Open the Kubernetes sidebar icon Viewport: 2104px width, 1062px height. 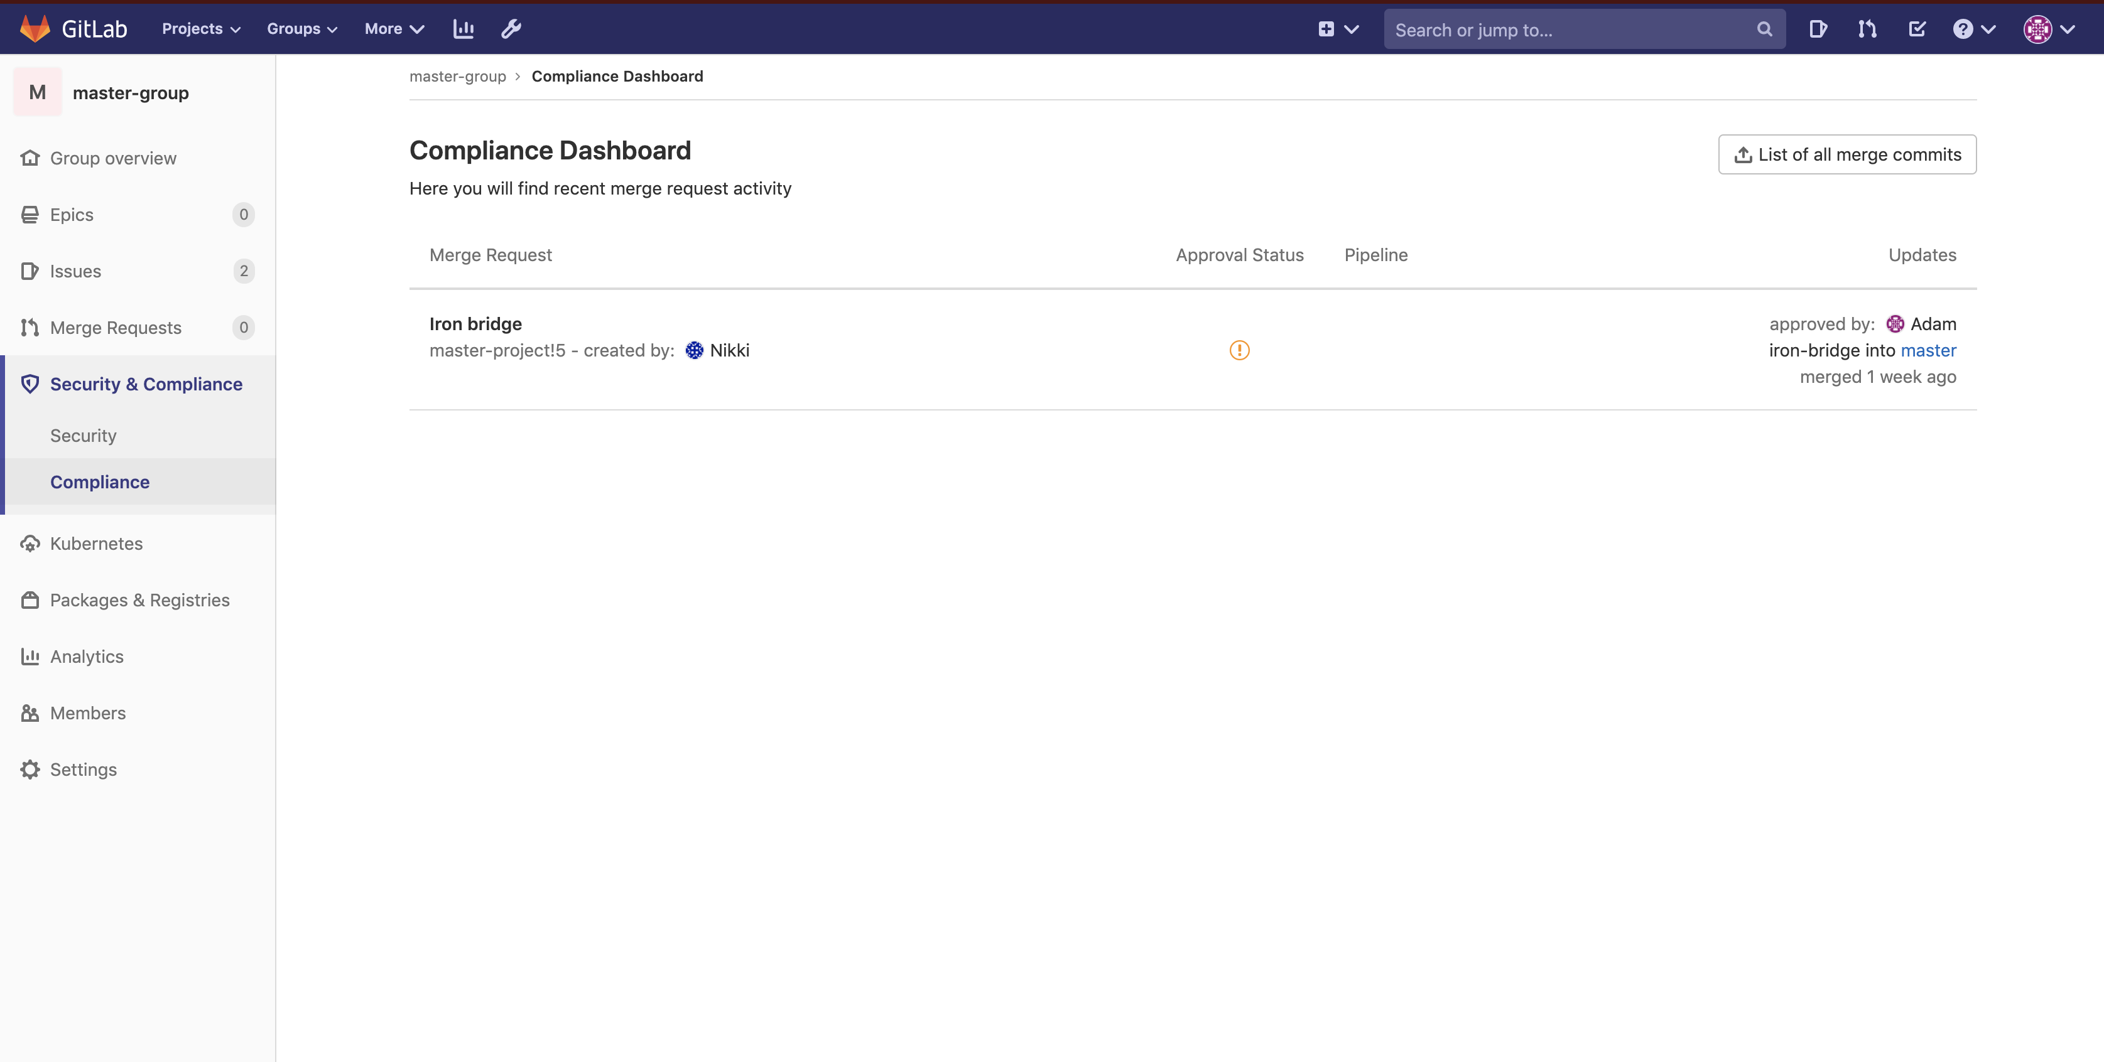[x=30, y=543]
